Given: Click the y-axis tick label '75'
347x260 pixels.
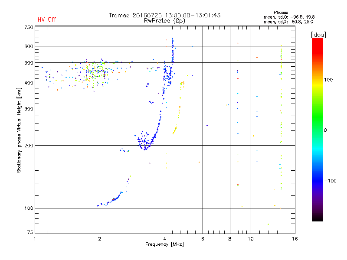Looking at the screenshot, I should tap(30, 232).
